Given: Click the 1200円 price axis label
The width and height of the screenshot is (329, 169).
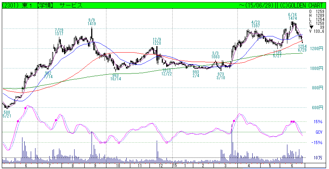Looking at the screenshot, I should tap(317, 48).
